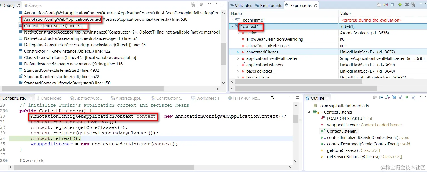Remove all expressions with double X icon
The image size is (427, 172).
[413, 5]
